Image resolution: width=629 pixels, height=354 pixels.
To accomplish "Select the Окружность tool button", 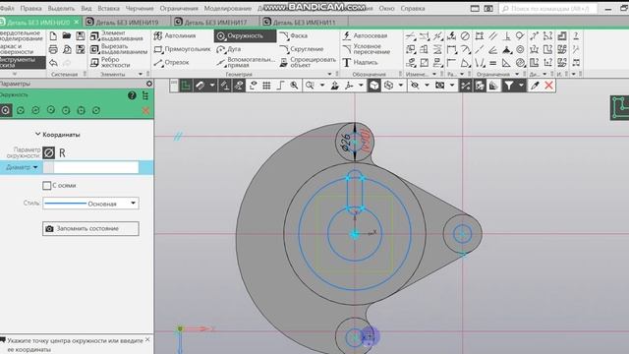I will (245, 36).
